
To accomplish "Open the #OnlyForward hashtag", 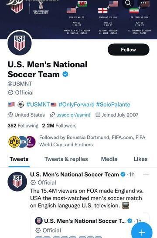I will pyautogui.click(x=76, y=104).
